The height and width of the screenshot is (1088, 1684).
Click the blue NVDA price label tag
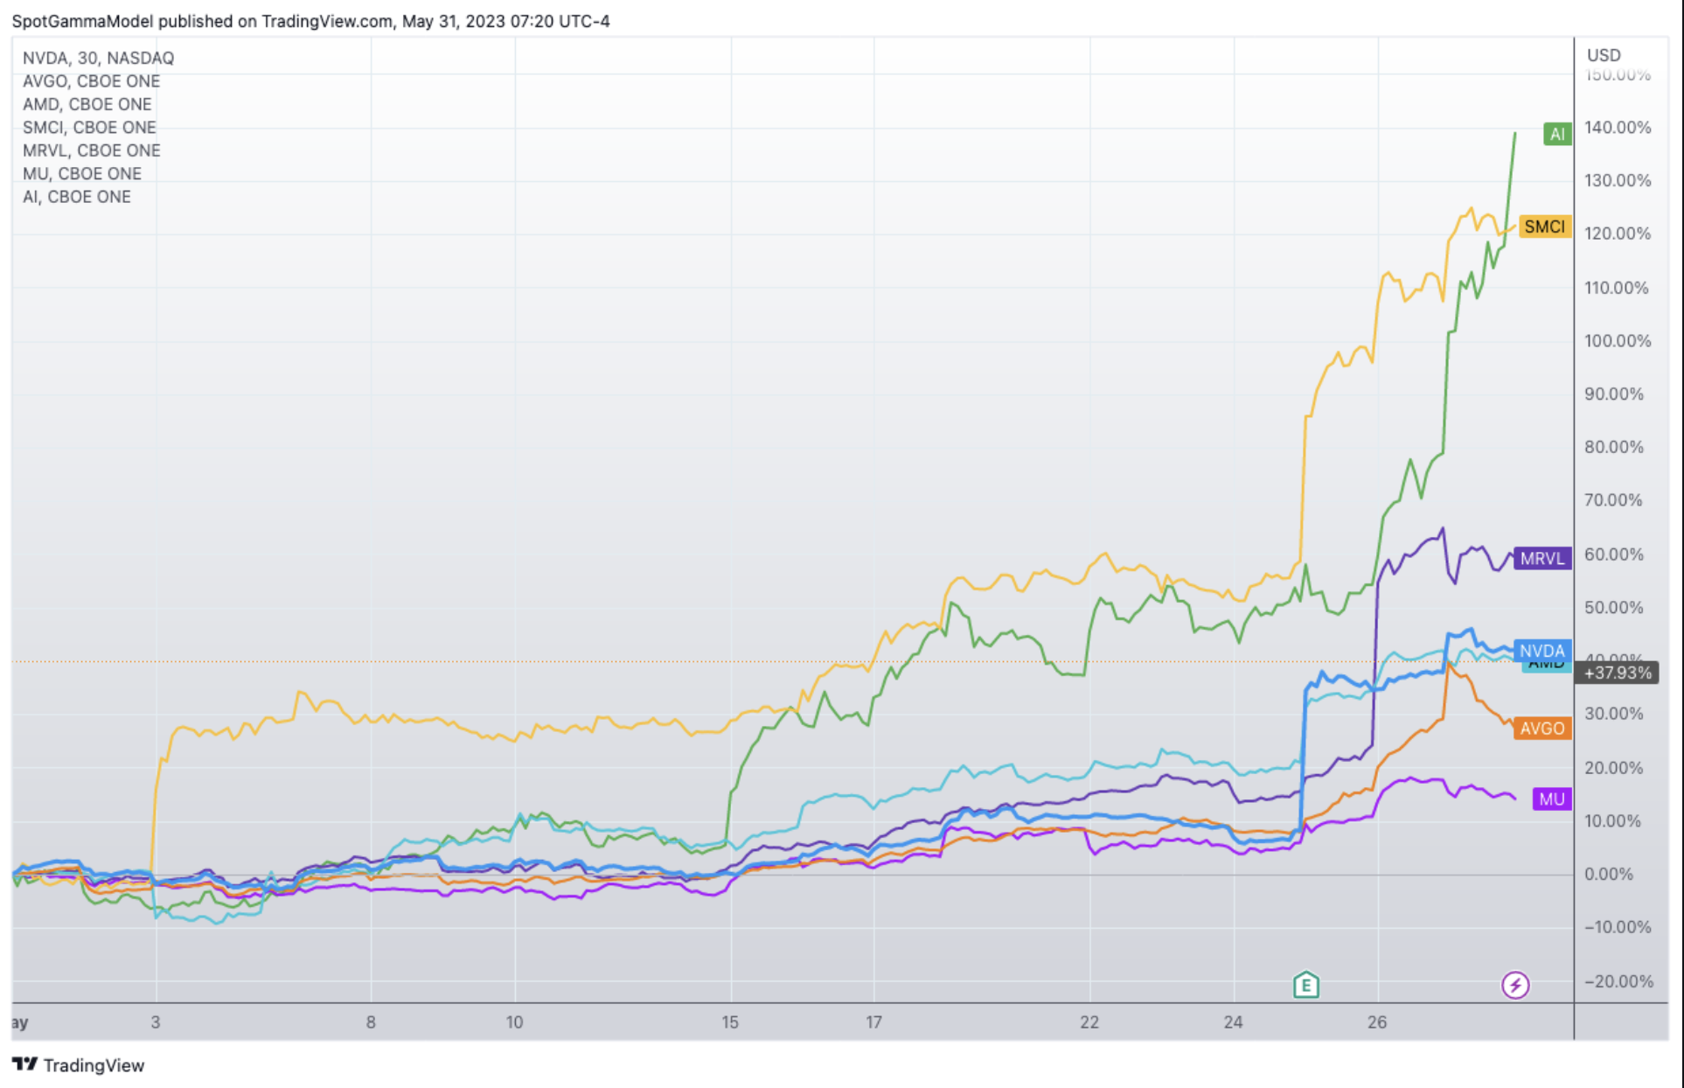pyautogui.click(x=1541, y=651)
